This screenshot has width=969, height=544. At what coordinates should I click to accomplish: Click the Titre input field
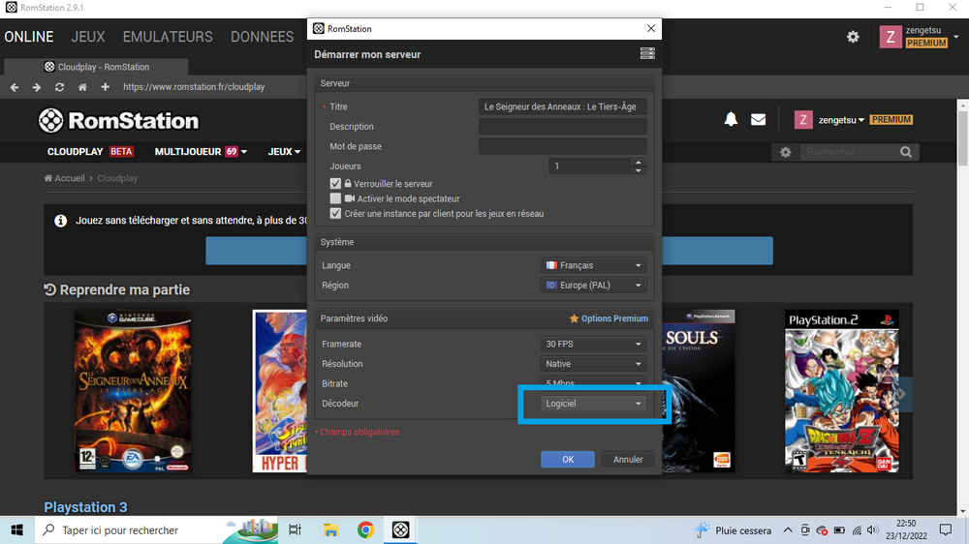click(x=562, y=106)
